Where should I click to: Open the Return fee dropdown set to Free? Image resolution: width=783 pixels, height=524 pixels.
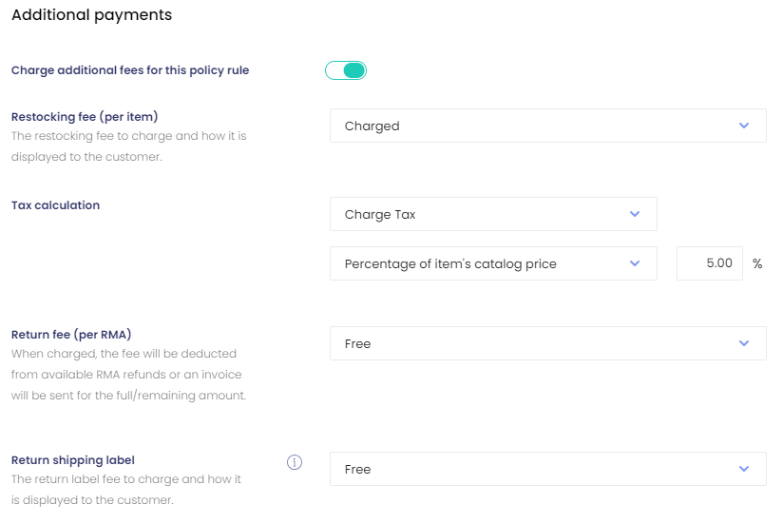(x=547, y=343)
